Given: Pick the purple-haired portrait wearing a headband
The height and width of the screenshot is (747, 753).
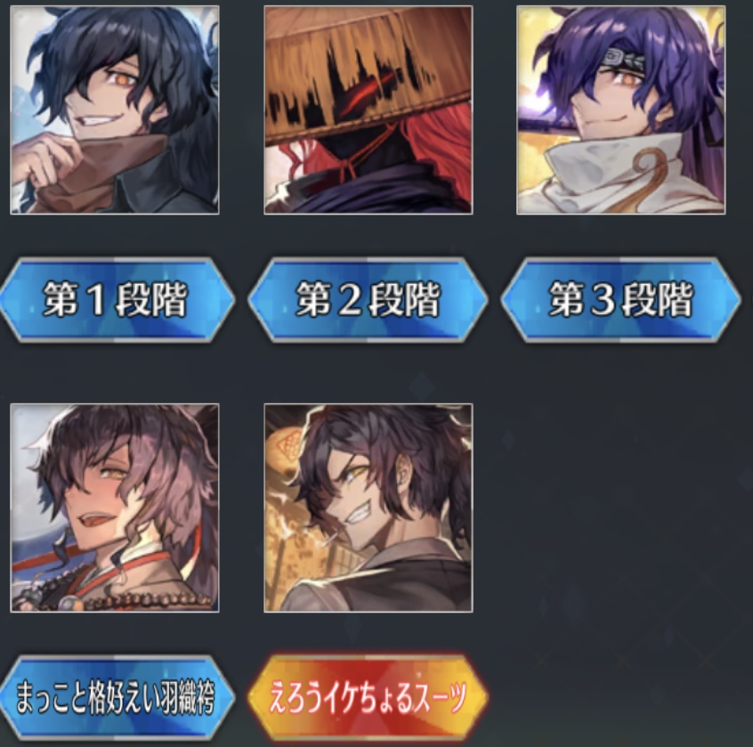Looking at the screenshot, I should (621, 110).
